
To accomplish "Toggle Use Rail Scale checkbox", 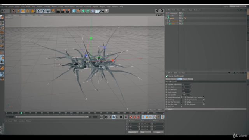I will 181,105.
